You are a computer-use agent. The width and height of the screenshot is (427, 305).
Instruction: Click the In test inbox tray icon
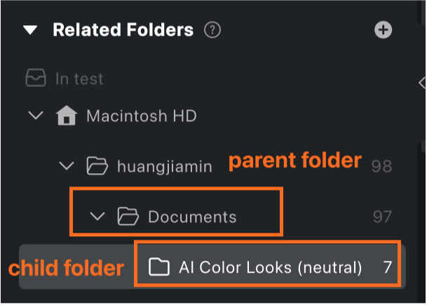click(x=36, y=78)
